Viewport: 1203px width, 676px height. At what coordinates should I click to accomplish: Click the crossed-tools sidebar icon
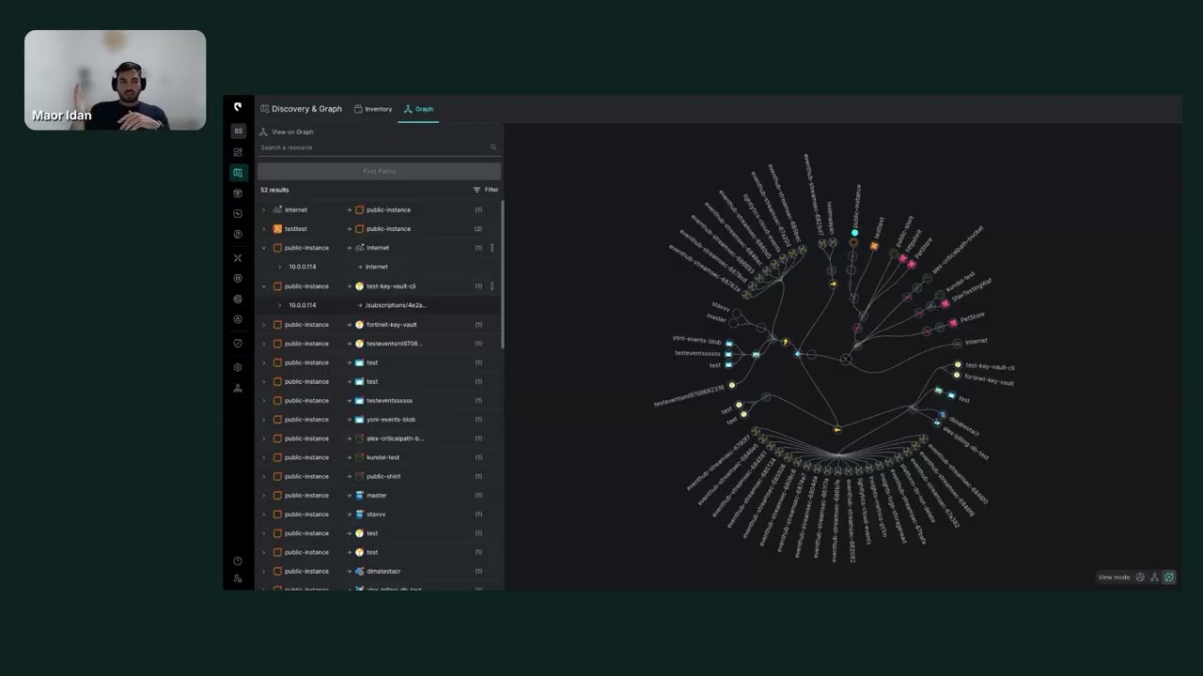pyautogui.click(x=238, y=257)
